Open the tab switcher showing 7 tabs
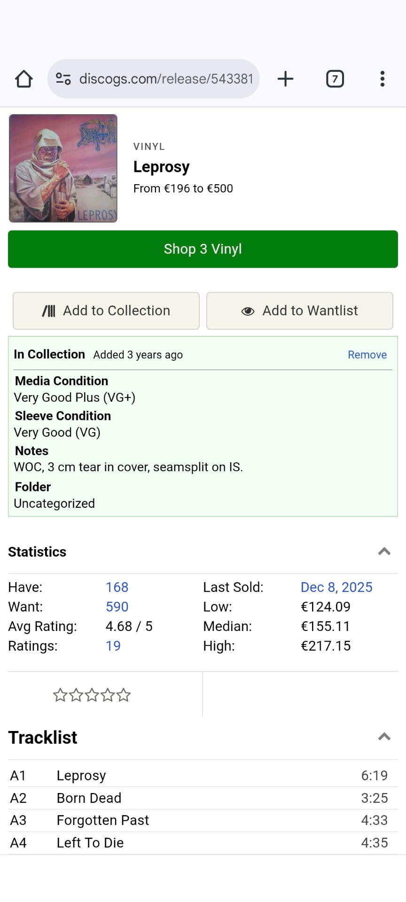This screenshot has height=902, width=406. (x=335, y=78)
